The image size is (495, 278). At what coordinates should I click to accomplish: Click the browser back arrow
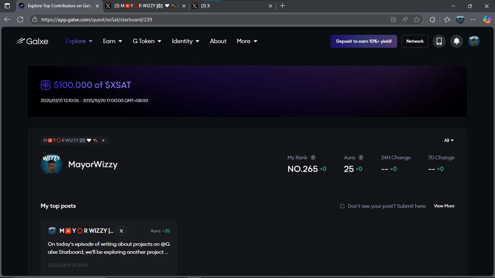[x=7, y=19]
